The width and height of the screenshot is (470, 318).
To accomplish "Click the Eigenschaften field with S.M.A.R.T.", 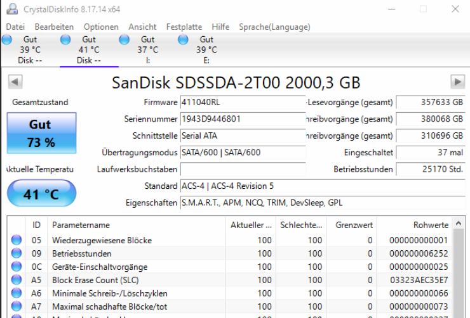I will coord(323,203).
